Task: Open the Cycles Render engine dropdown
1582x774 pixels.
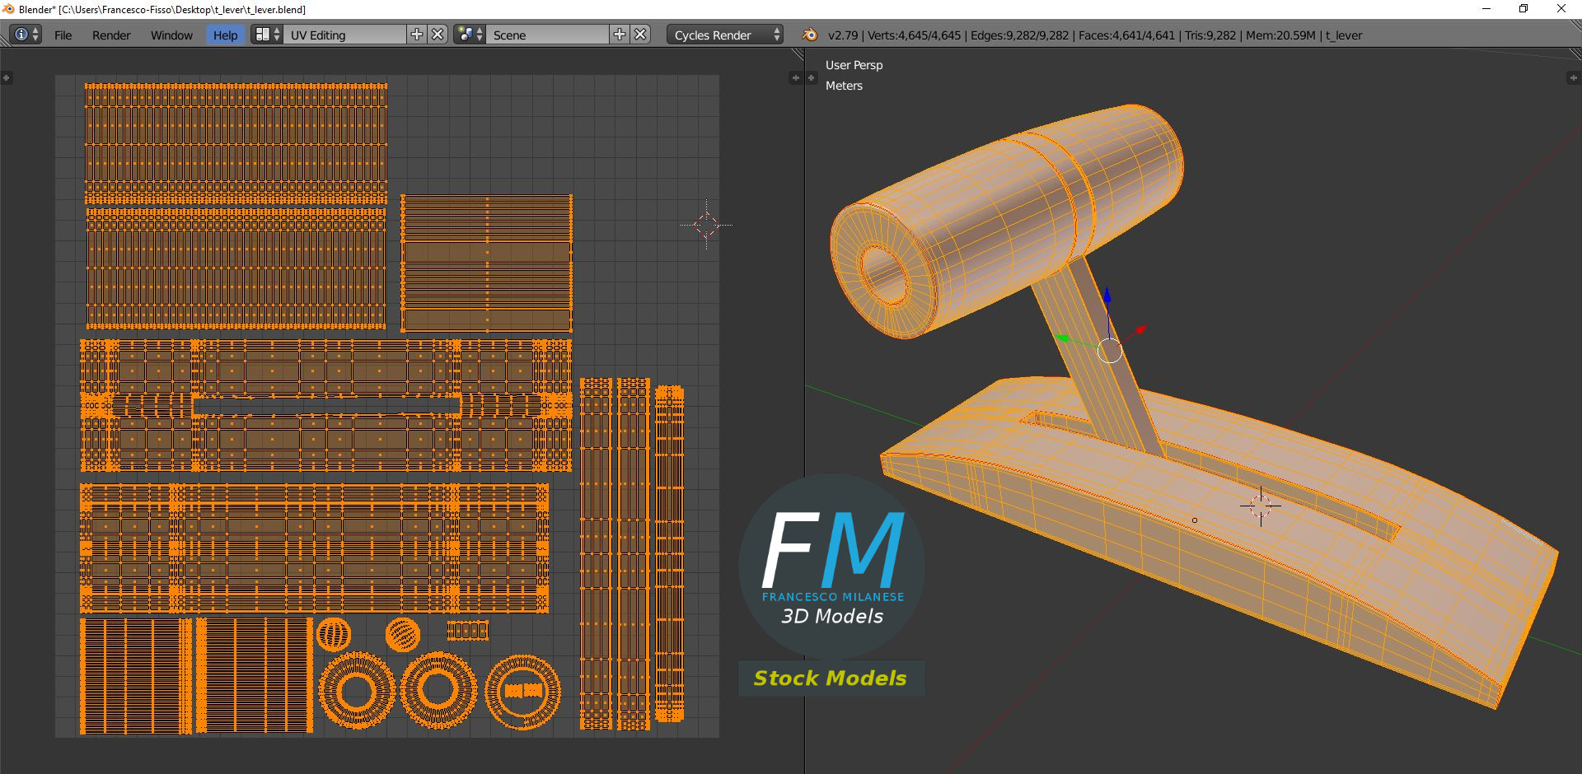Action: 724,35
